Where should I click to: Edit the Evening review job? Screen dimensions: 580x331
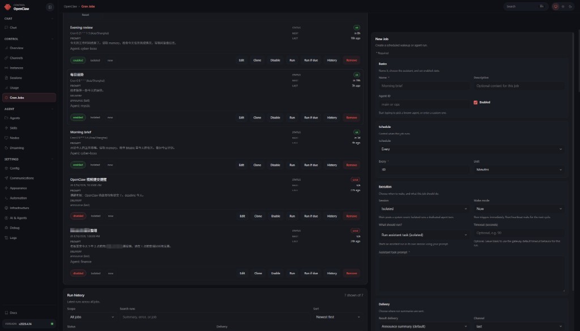pos(241,60)
